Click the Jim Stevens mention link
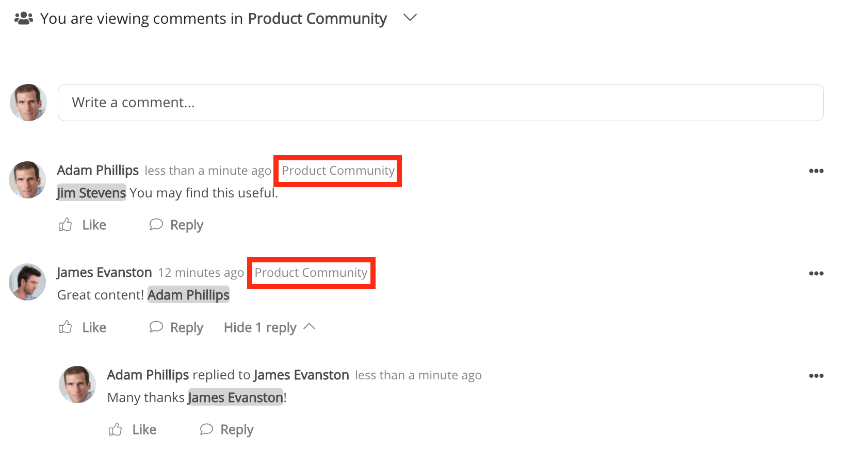The image size is (844, 468). (91, 192)
